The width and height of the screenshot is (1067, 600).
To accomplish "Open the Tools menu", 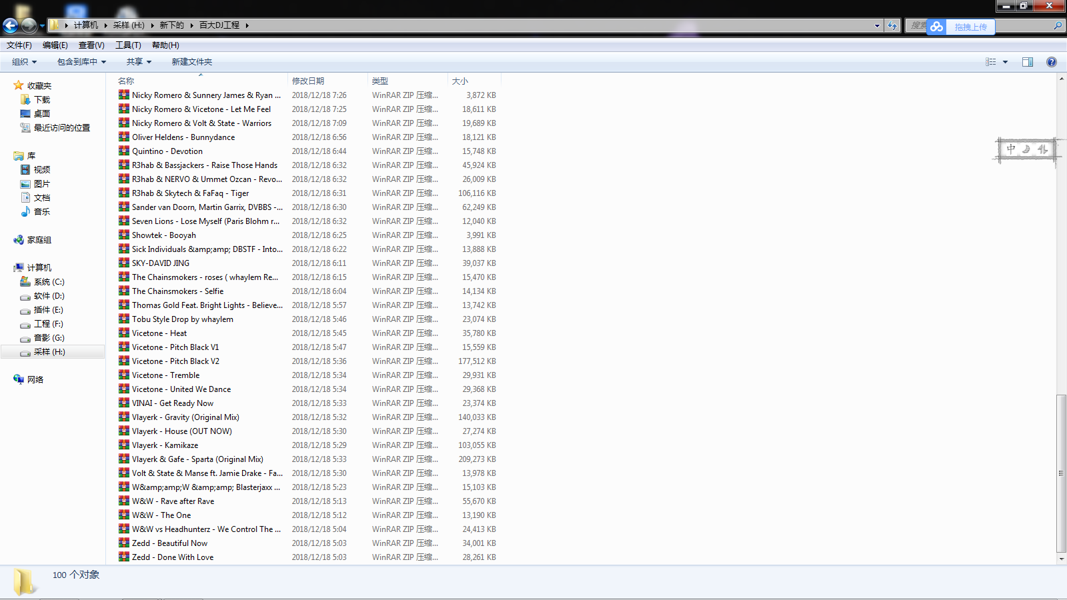I will [128, 45].
